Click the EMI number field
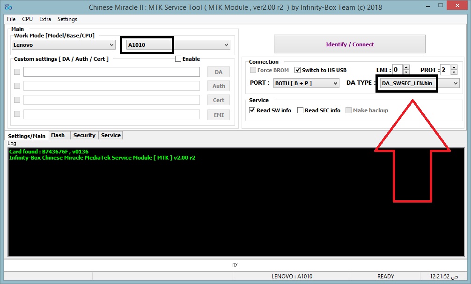Image resolution: width=471 pixels, height=284 pixels. [x=397, y=70]
